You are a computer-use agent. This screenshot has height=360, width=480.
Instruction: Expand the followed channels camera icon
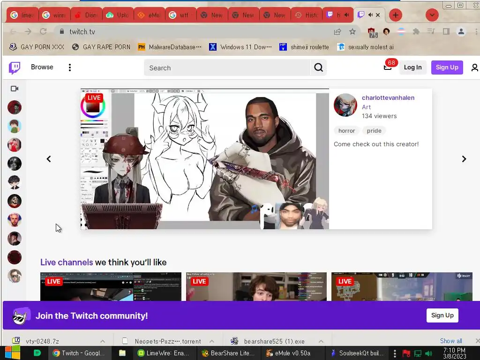15,89
